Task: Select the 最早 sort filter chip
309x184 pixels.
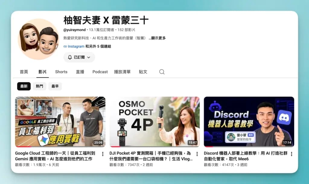Action: coord(55,86)
